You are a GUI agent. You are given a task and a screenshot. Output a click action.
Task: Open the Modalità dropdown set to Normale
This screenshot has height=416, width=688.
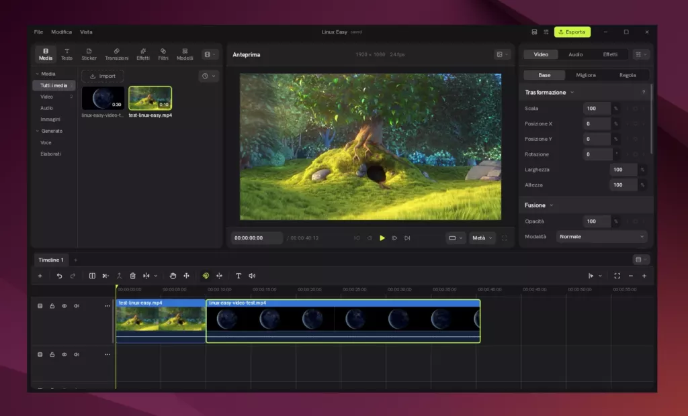[601, 237]
